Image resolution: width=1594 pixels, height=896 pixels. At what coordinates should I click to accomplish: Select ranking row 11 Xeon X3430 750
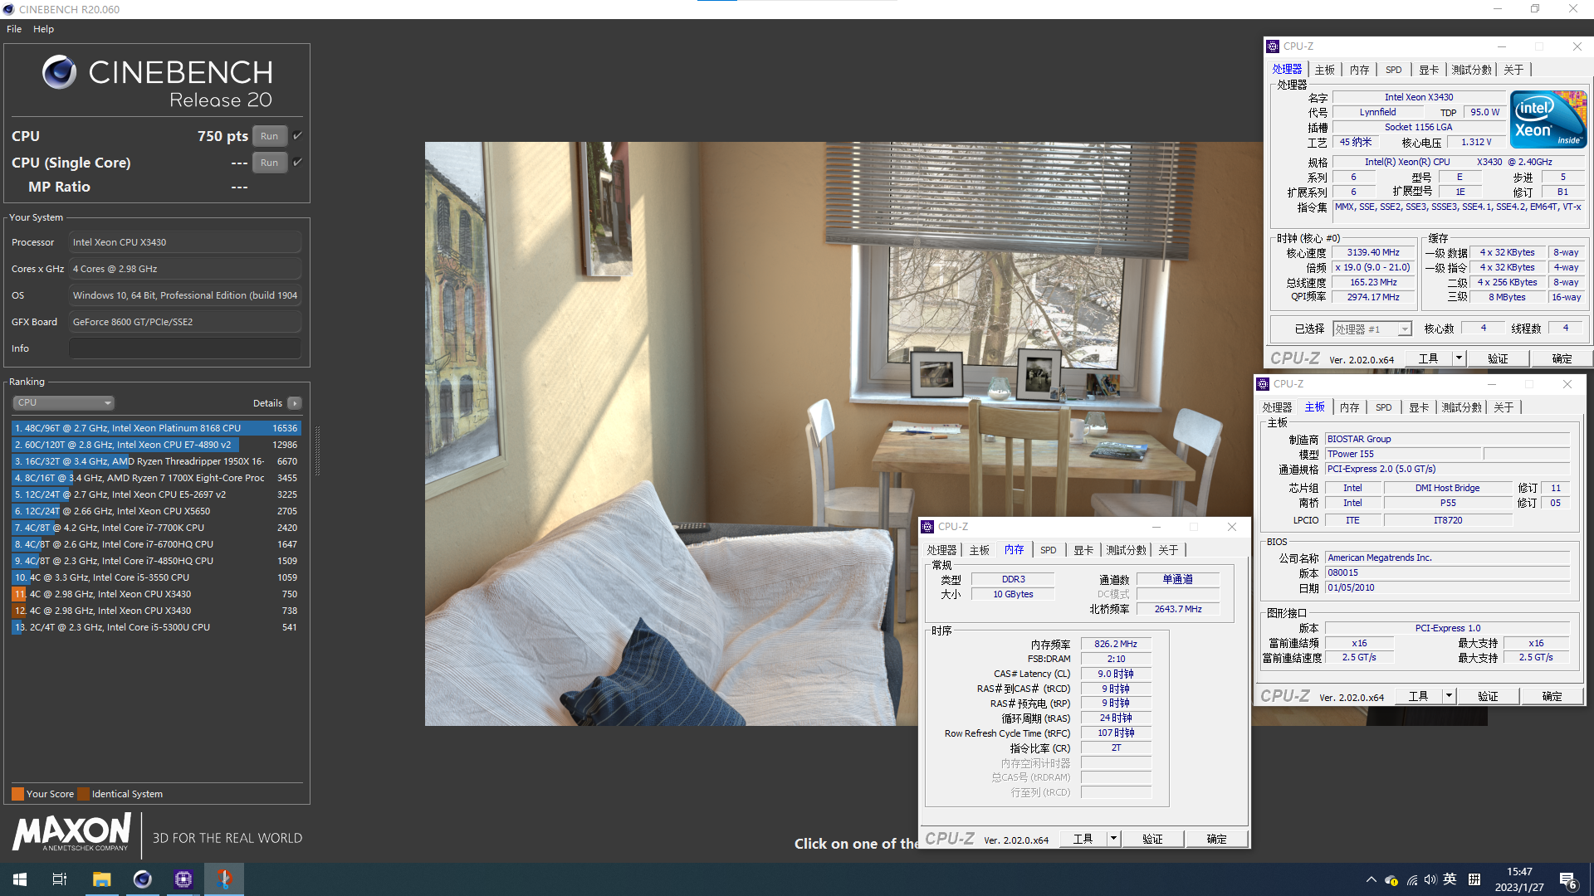tap(156, 594)
